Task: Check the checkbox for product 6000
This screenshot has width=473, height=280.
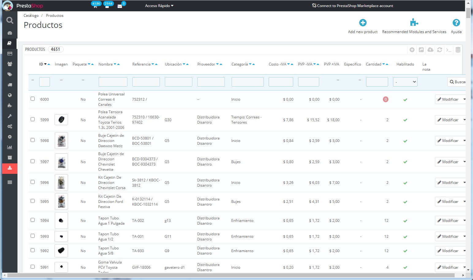Action: point(33,99)
